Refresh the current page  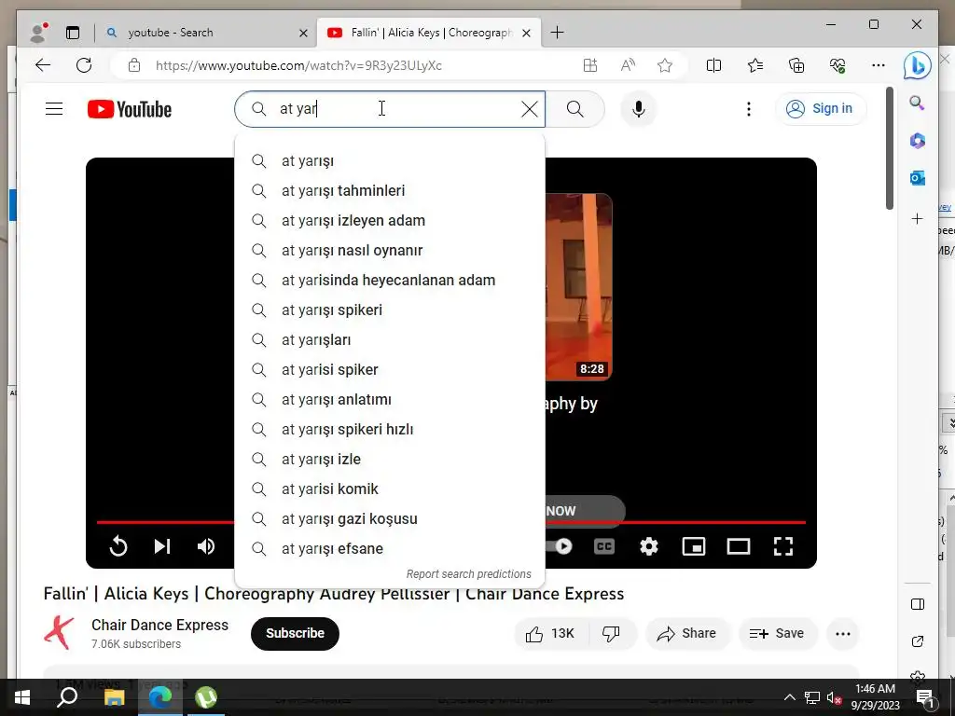[84, 65]
